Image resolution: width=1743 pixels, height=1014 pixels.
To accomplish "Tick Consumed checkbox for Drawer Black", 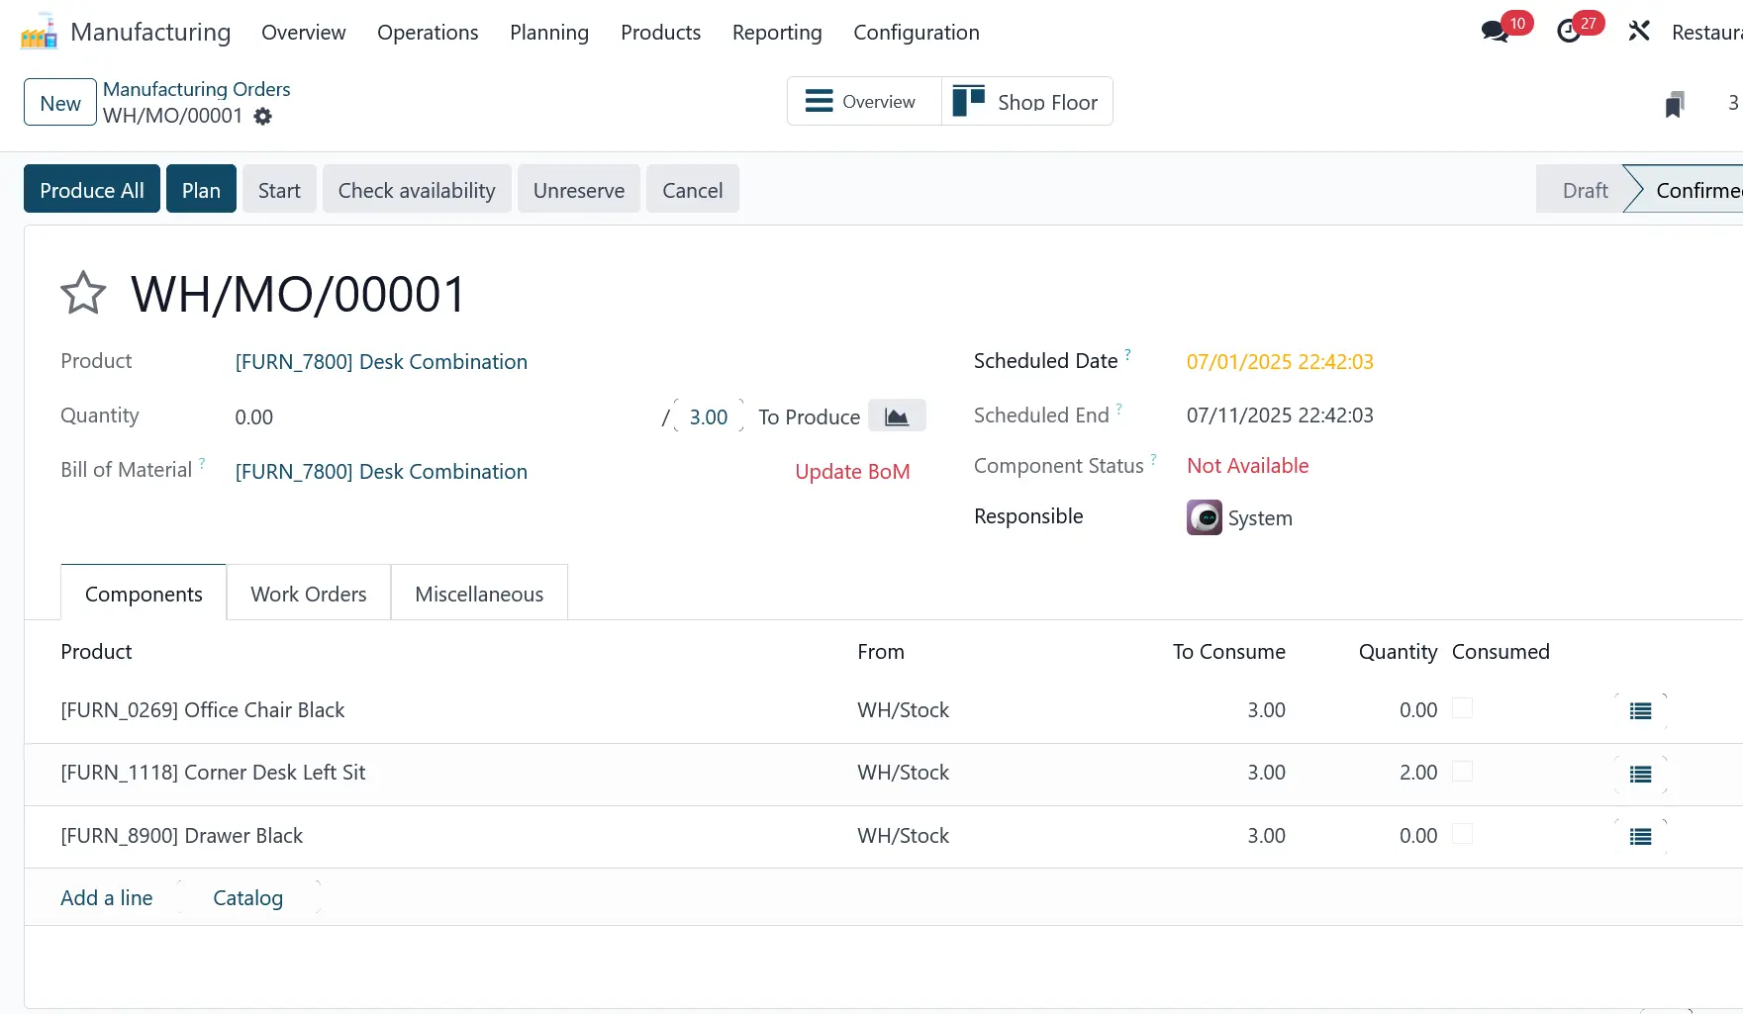I will [x=1462, y=834].
